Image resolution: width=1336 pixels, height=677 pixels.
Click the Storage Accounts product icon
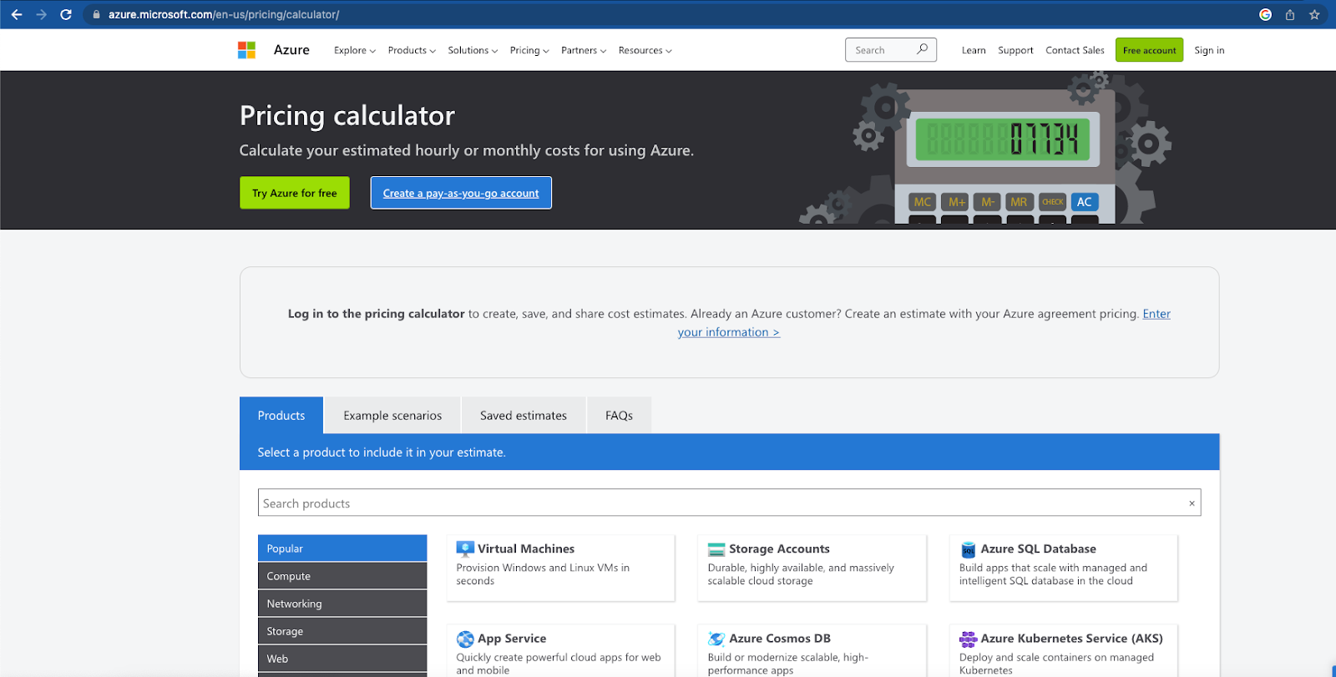coord(716,549)
